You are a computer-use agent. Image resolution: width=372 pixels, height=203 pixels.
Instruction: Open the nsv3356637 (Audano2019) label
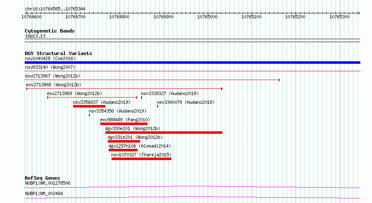(x=102, y=102)
